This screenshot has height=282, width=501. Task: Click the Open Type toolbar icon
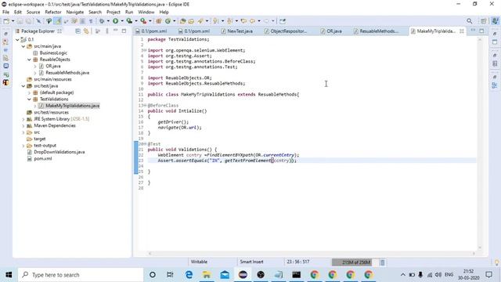[x=182, y=21]
